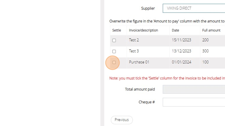Click the full amount 100 cell

click(206, 62)
